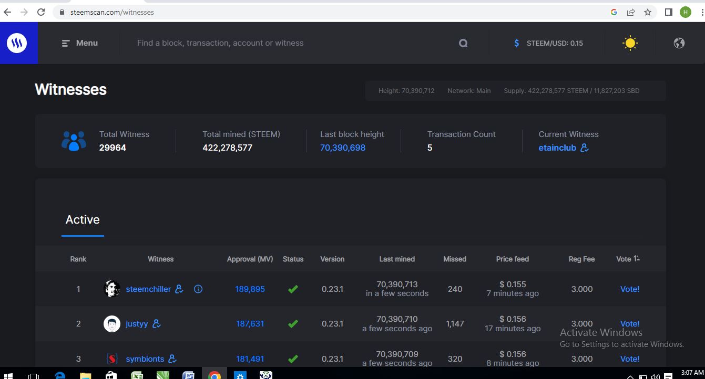Click steemchiller's last mined block 70,390,713
Viewport: 705px width, 379px height.
point(397,284)
